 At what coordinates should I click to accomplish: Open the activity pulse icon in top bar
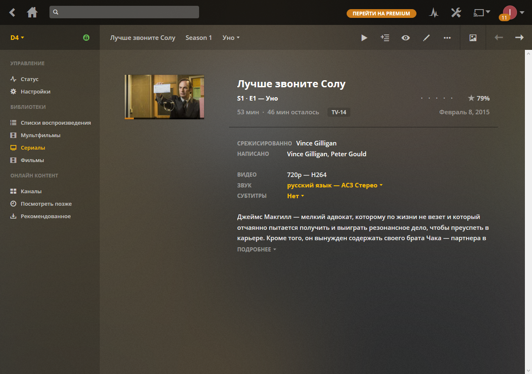click(x=434, y=13)
